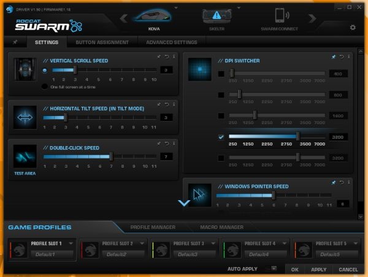This screenshot has height=277, width=368.
Task: Enable the 1600 DPI level checkbox
Action: (221, 116)
